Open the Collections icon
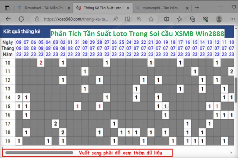Screen dimensions: 238x158 pyautogui.click(x=193, y=19)
